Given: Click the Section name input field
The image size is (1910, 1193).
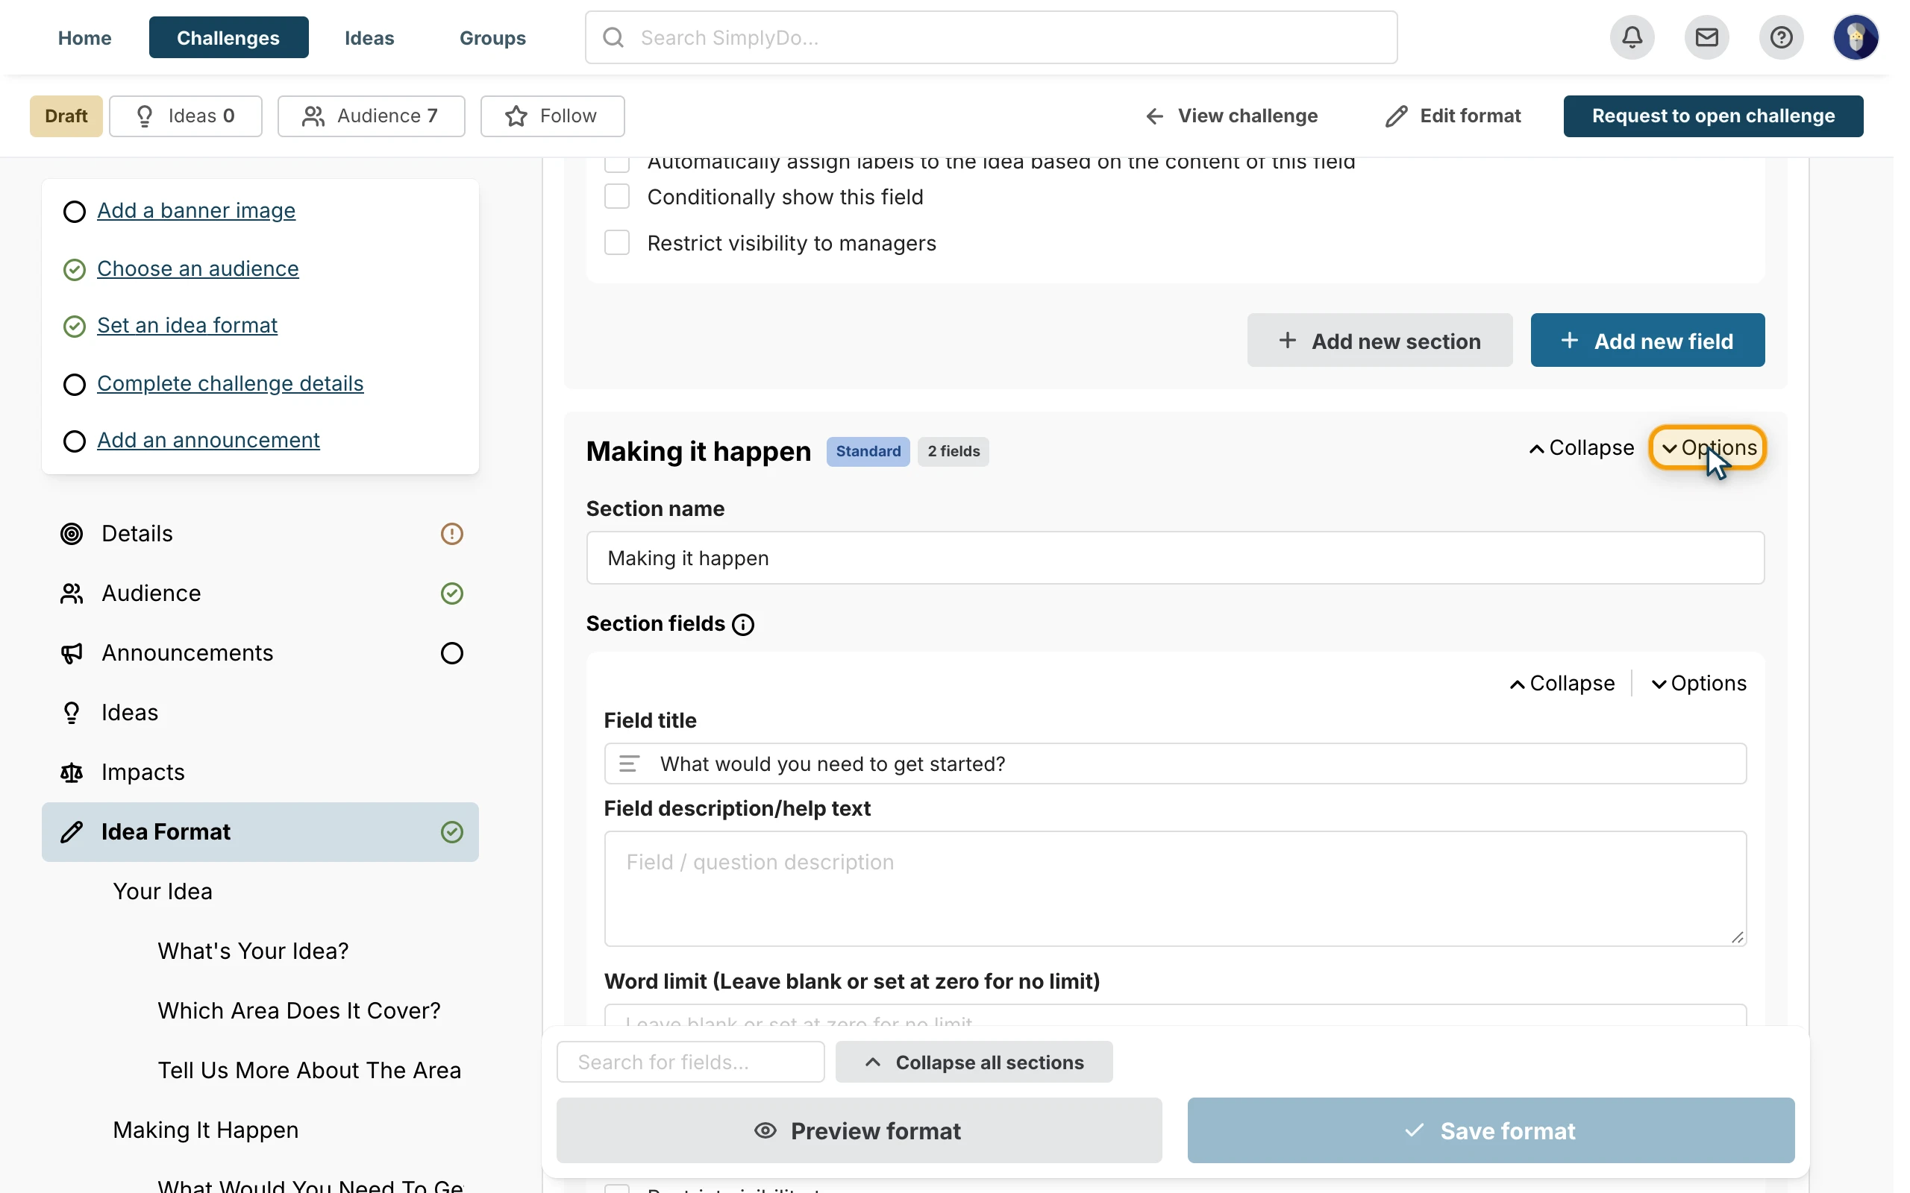Looking at the screenshot, I should pos(1174,558).
